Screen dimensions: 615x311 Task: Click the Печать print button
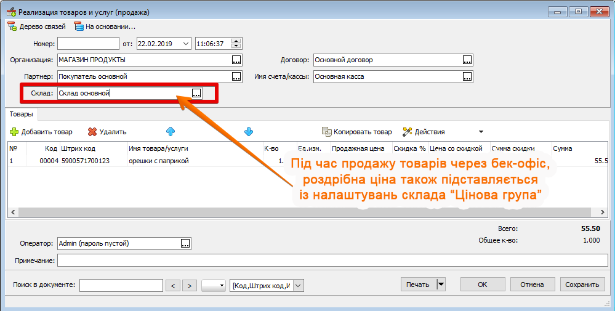(418, 285)
